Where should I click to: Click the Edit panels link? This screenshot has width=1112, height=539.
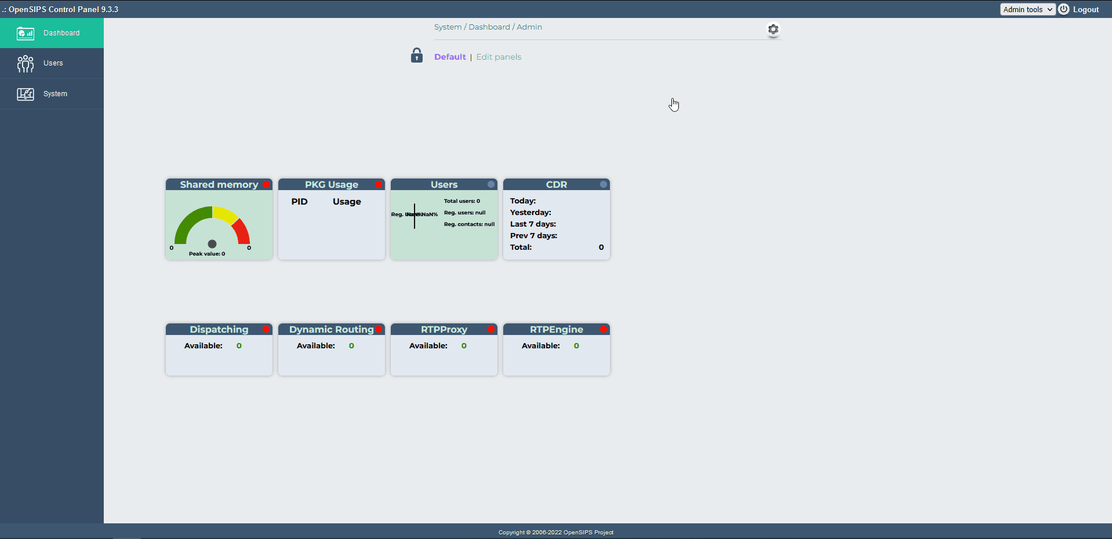pyautogui.click(x=499, y=57)
